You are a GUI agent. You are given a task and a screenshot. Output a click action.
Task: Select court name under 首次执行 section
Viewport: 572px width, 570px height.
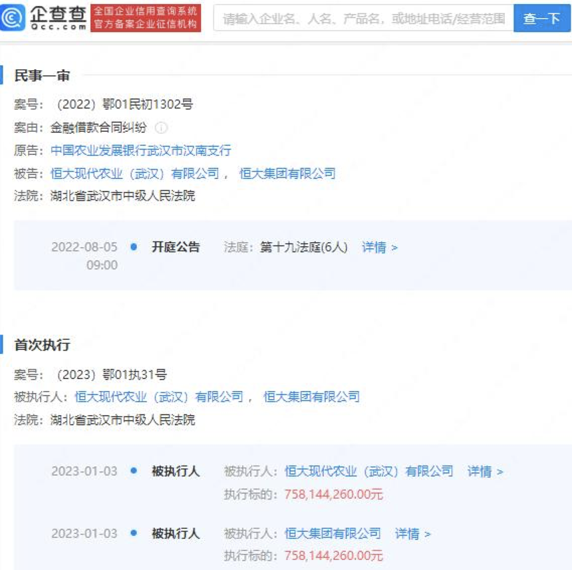coord(122,420)
